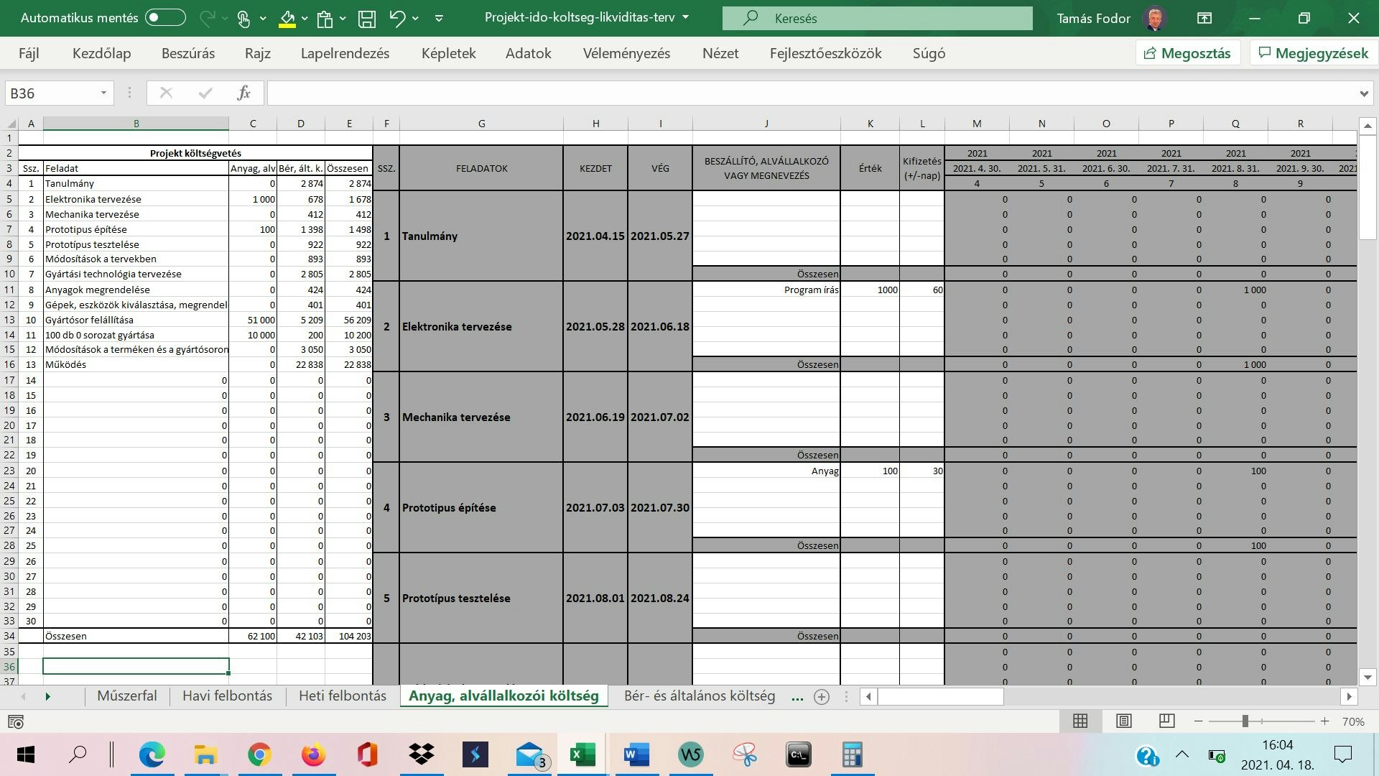1379x776 pixels.
Task: Open the Customize Quick Access Toolbar dropdown
Action: click(x=439, y=18)
